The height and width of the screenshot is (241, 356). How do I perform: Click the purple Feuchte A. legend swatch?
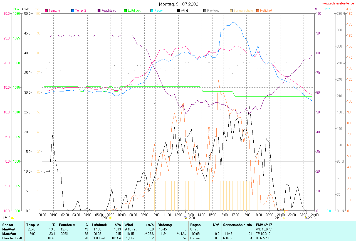pyautogui.click(x=99, y=11)
